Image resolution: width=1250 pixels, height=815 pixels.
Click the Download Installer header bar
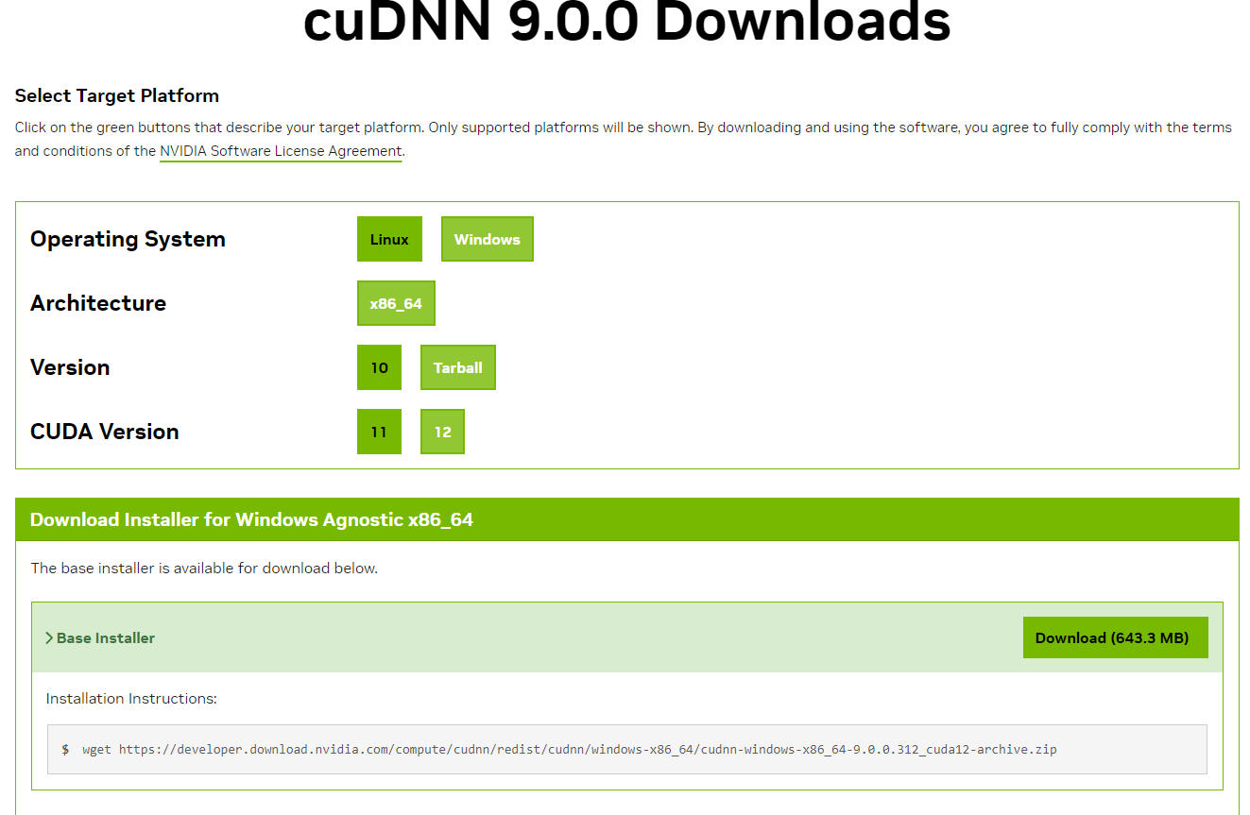pyautogui.click(x=252, y=519)
